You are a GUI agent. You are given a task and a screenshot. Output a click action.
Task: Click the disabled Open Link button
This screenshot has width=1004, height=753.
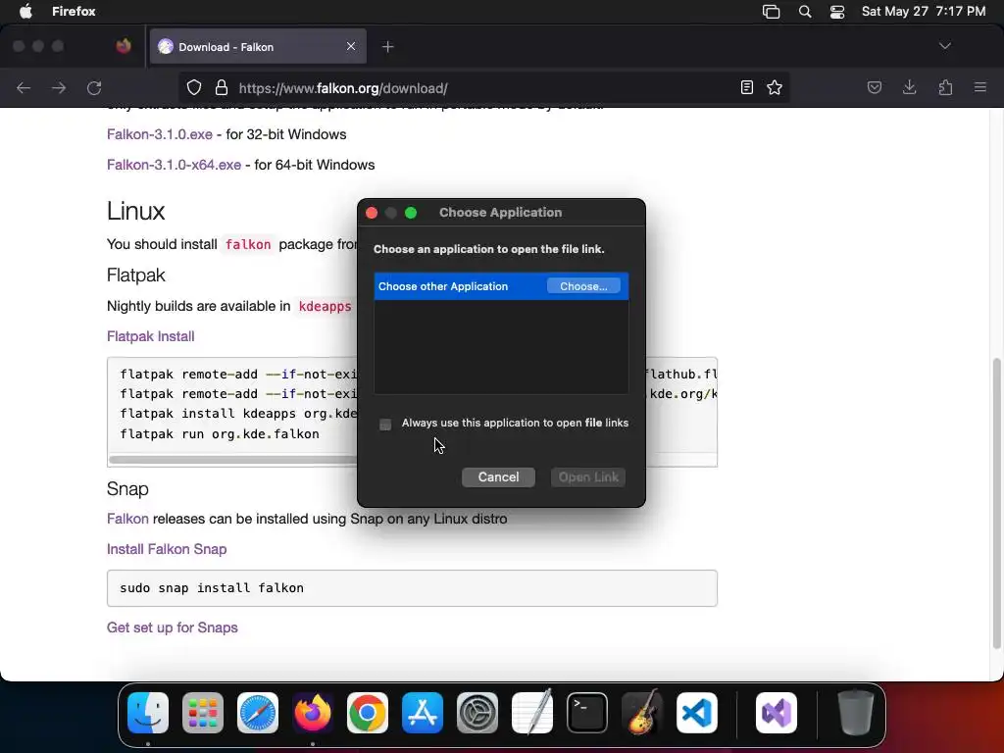tap(588, 477)
